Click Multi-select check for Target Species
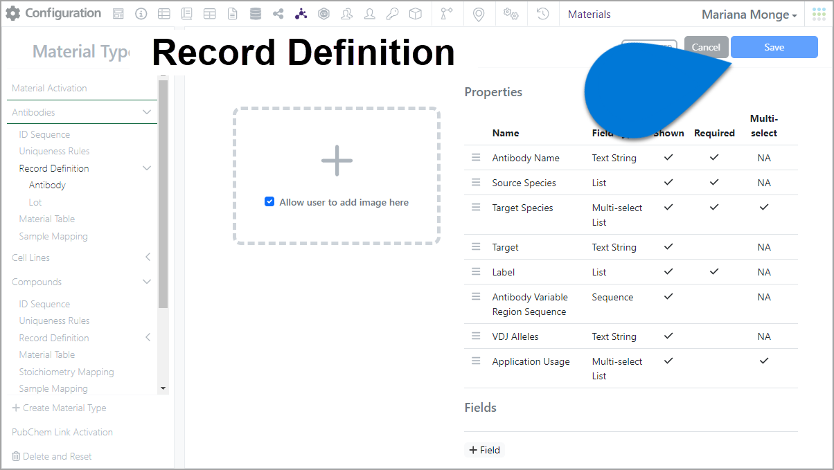Screen dimensions: 834x470 [x=764, y=207]
